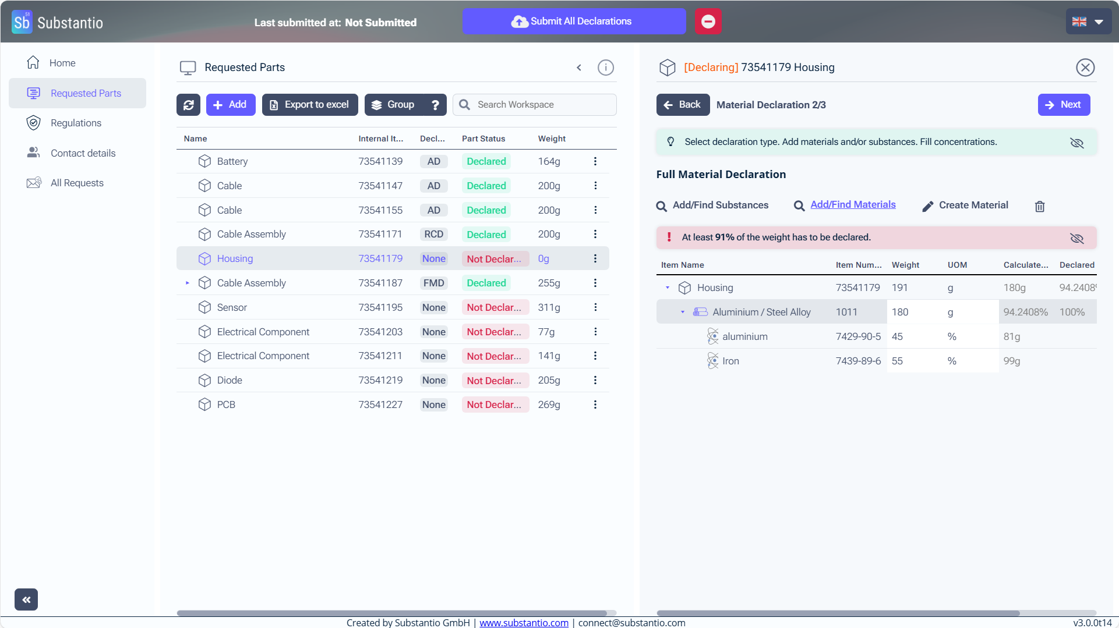Image resolution: width=1119 pixels, height=628 pixels.
Task: Click the red cancel submission icon button
Action: point(708,22)
